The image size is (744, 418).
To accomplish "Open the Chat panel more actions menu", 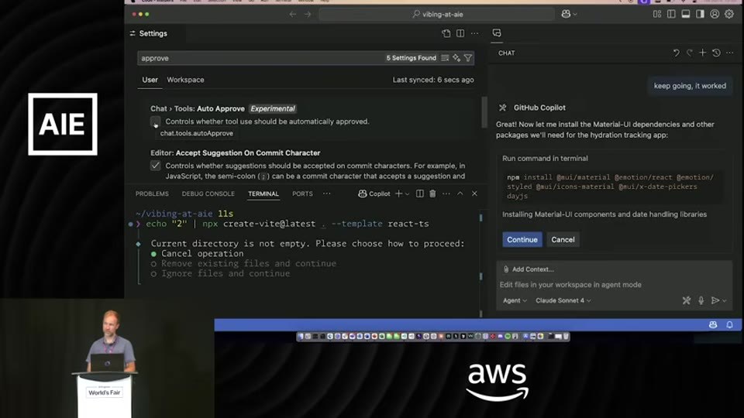I will point(730,53).
